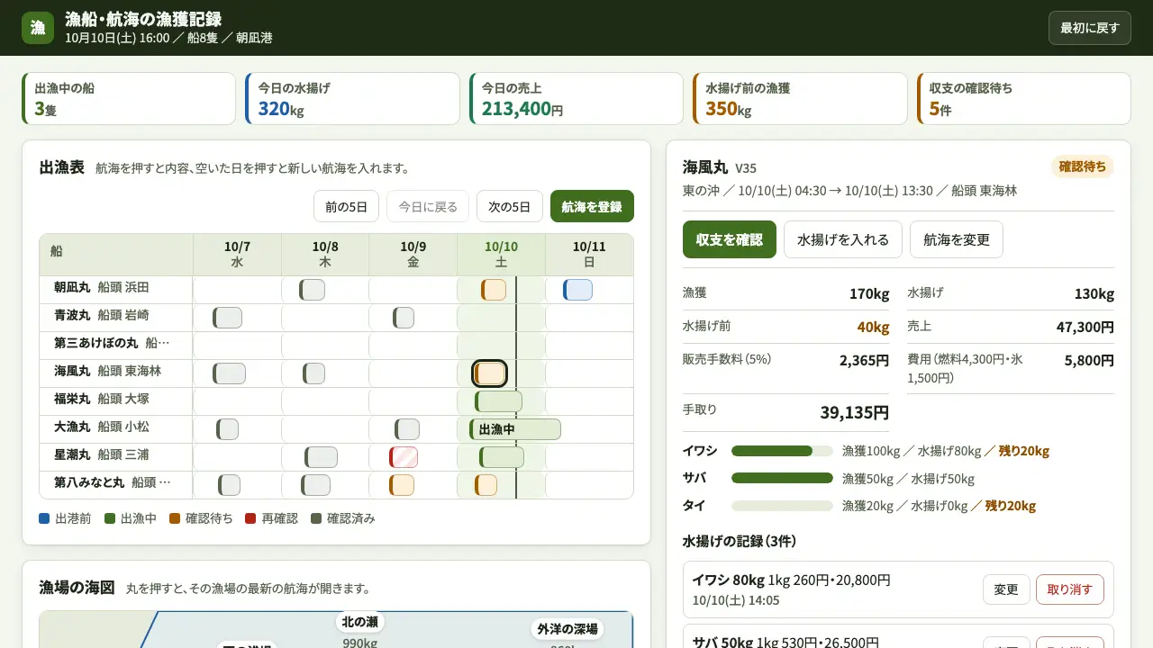This screenshot has height=648, width=1153.
Task: Click the 今日の売上 summary card
Action: point(576,99)
